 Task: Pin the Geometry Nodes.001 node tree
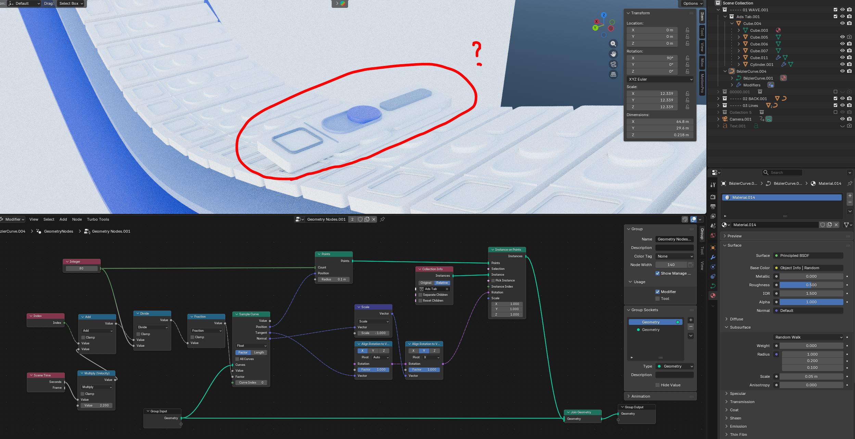click(382, 219)
